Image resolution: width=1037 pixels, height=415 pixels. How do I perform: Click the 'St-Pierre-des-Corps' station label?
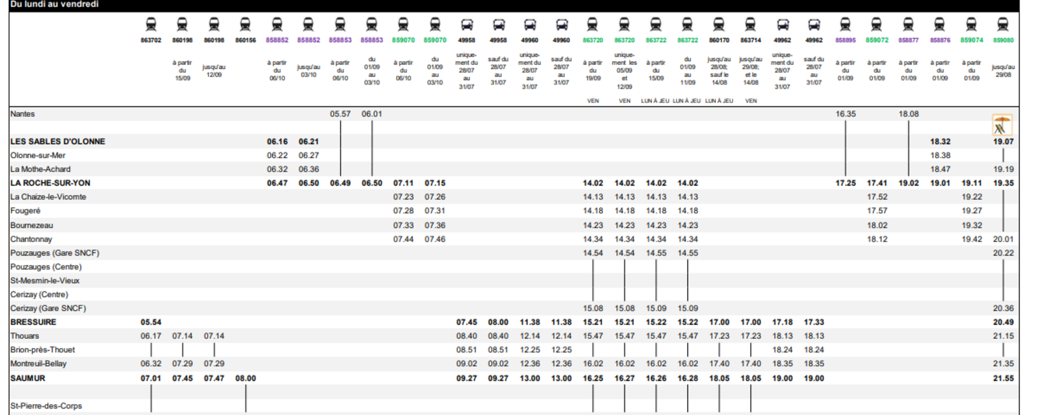click(x=46, y=406)
